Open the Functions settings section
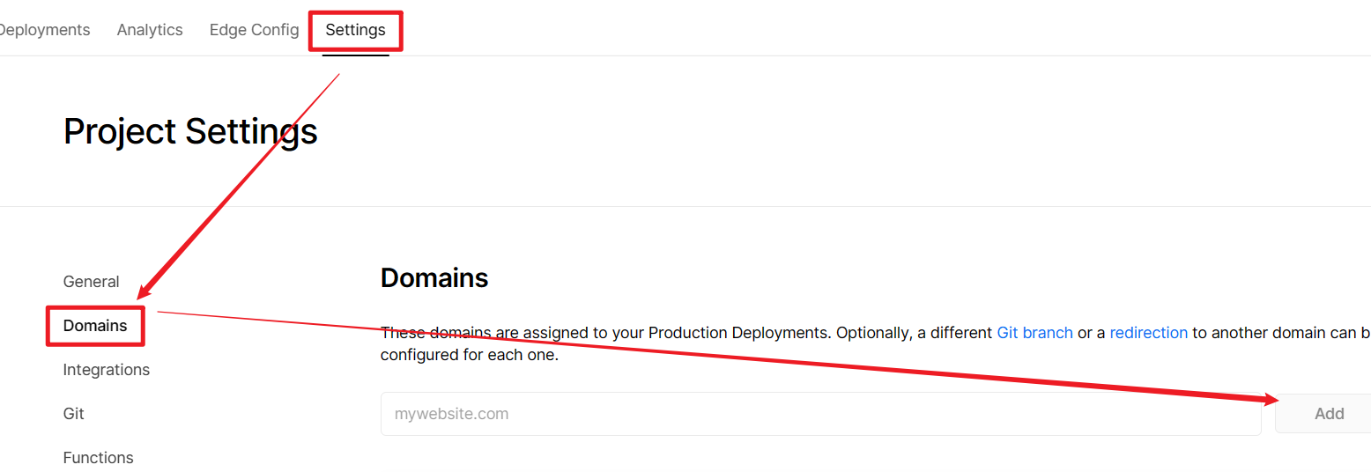Viewport: 1371px width, 472px height. pos(98,458)
